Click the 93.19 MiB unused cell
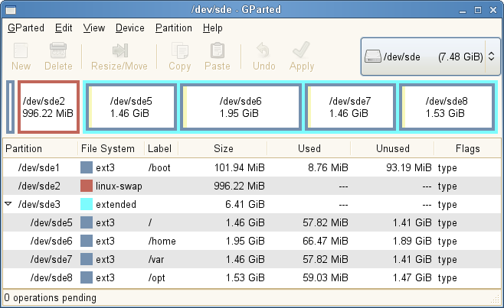 pos(409,168)
